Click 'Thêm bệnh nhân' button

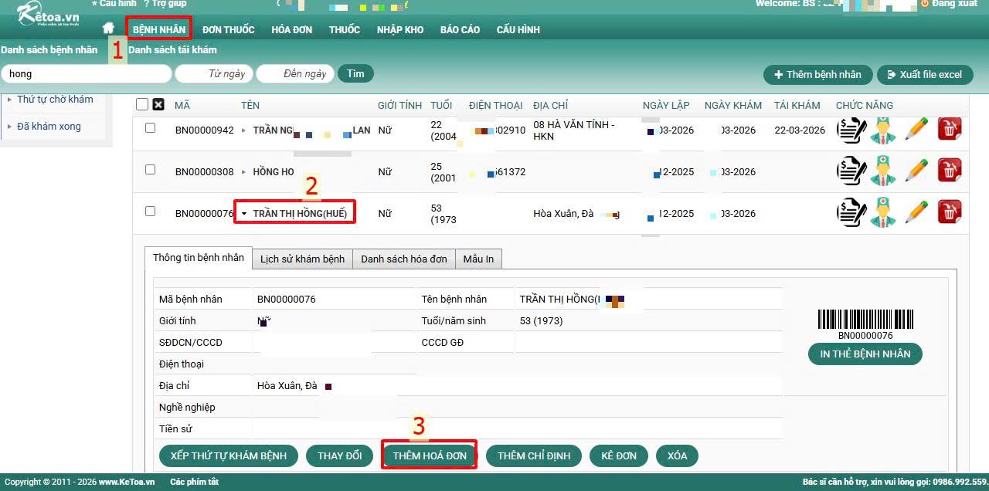pyautogui.click(x=817, y=75)
